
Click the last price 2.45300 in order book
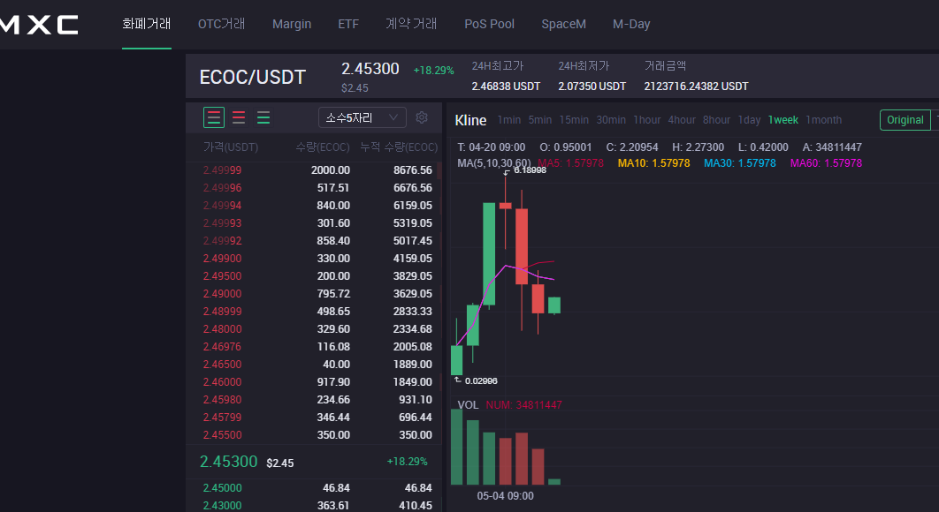pos(228,462)
